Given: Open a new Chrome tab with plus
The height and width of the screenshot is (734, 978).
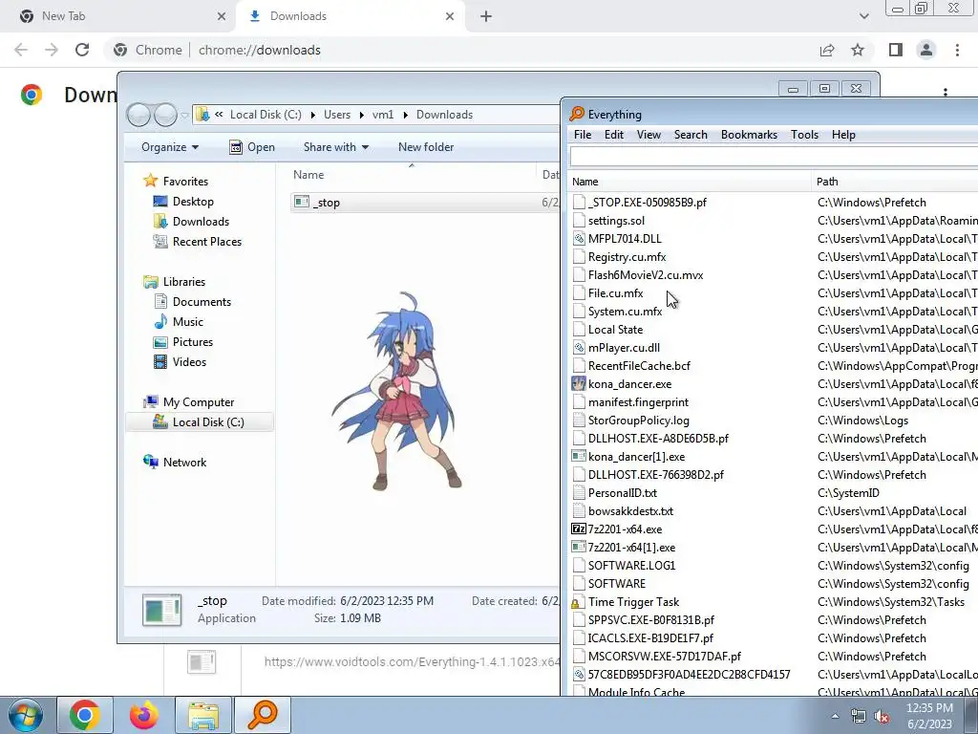Looking at the screenshot, I should point(486,16).
